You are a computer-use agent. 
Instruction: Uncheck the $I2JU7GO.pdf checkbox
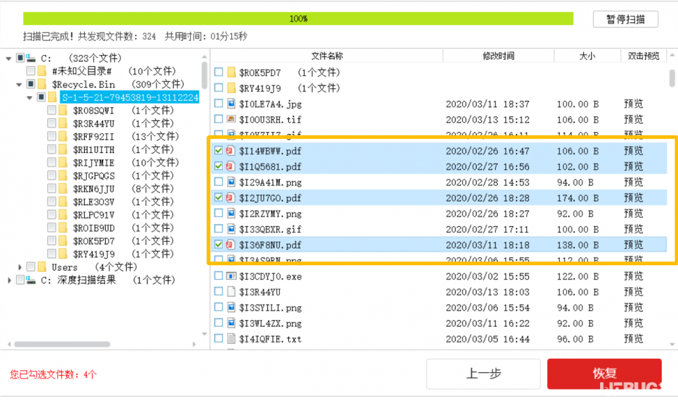pyautogui.click(x=218, y=198)
